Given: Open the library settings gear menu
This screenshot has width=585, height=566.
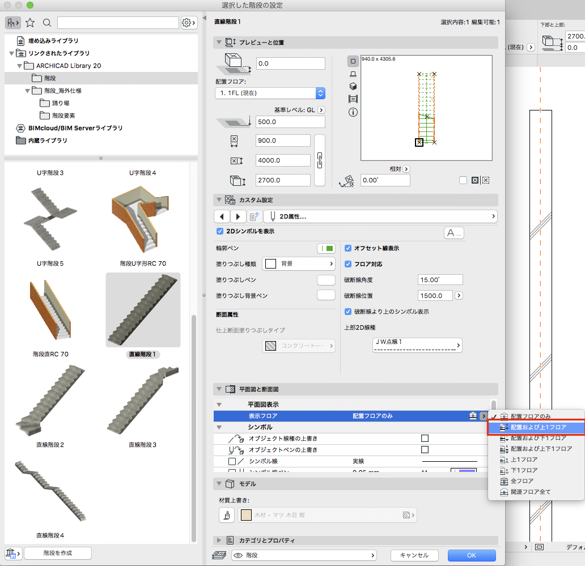Looking at the screenshot, I should (188, 23).
